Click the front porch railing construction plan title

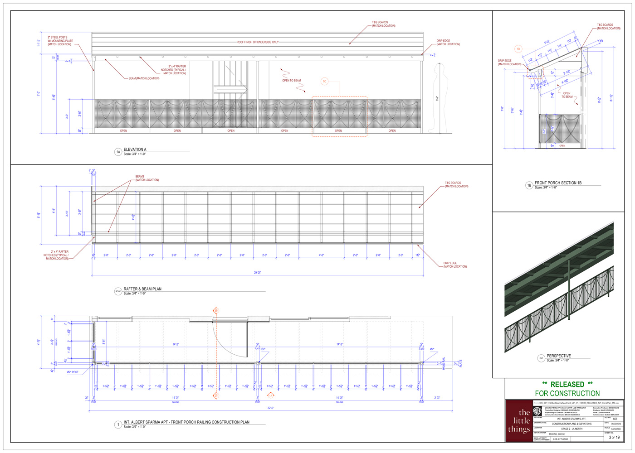coord(186,422)
